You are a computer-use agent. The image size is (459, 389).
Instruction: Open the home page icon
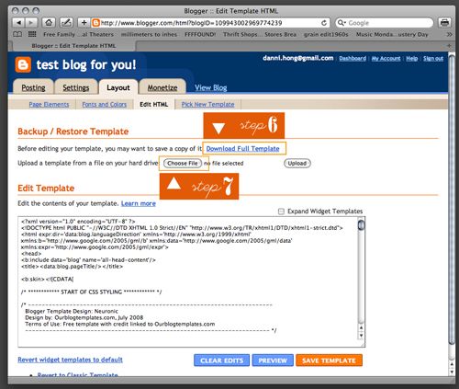pos(49,23)
